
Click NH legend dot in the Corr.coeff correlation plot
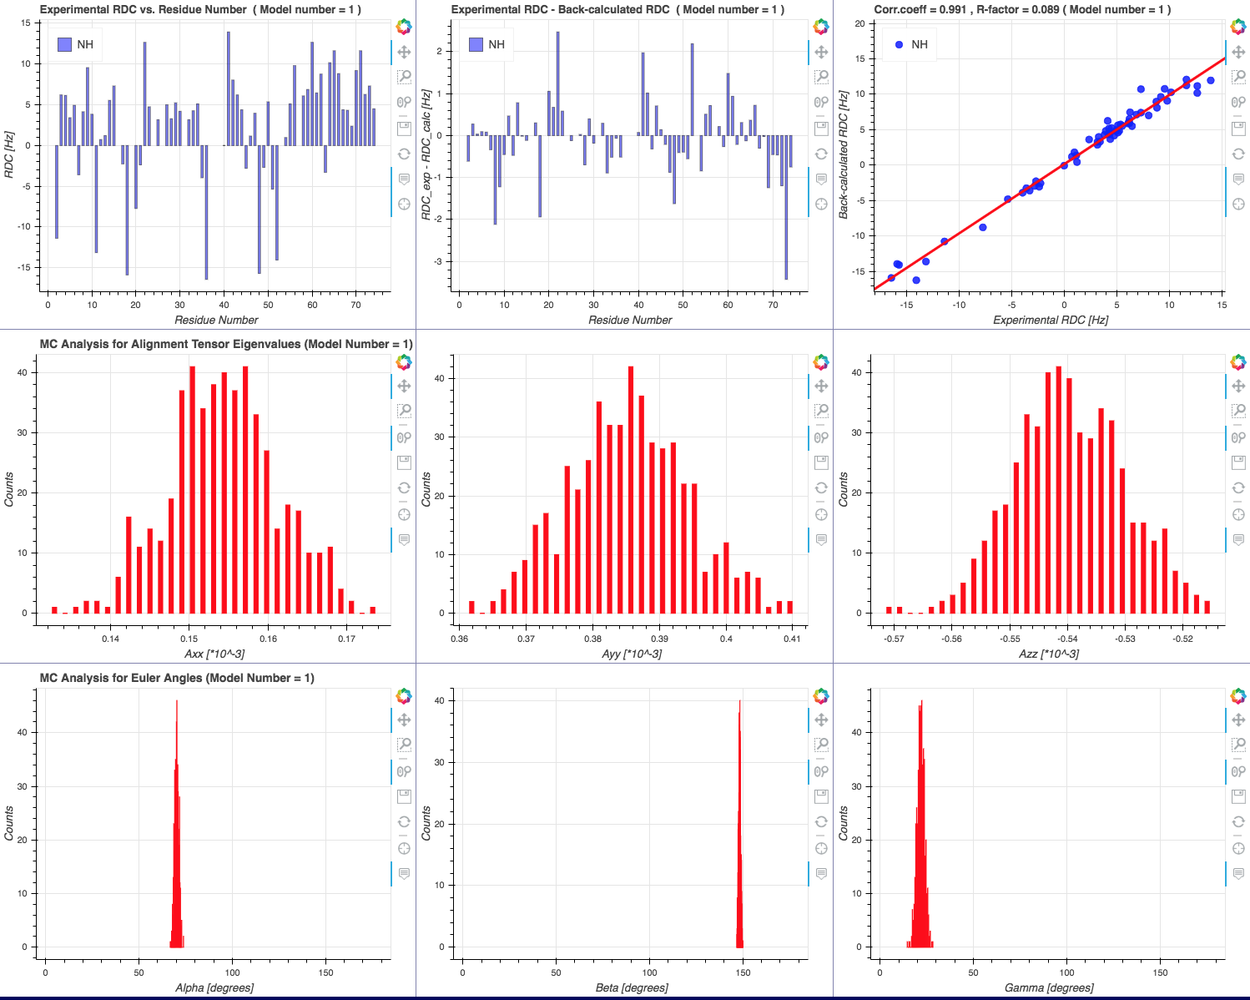pos(899,44)
